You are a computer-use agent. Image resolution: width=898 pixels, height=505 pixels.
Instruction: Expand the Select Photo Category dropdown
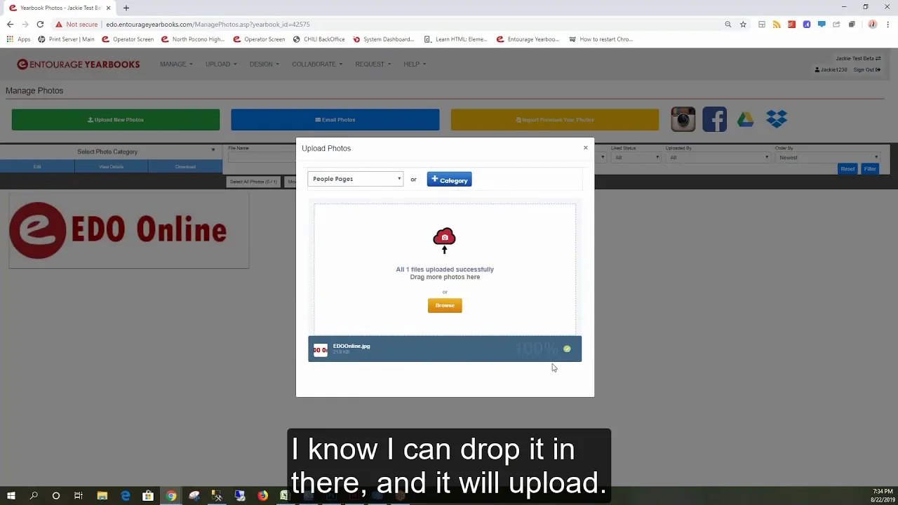111,151
